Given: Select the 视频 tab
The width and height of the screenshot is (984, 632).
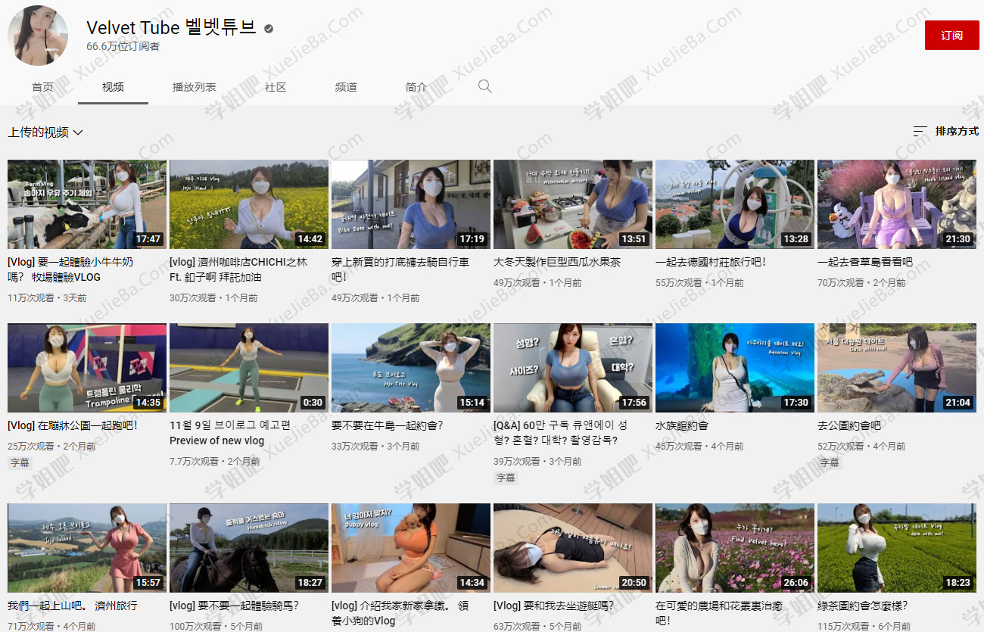Looking at the screenshot, I should point(113,87).
